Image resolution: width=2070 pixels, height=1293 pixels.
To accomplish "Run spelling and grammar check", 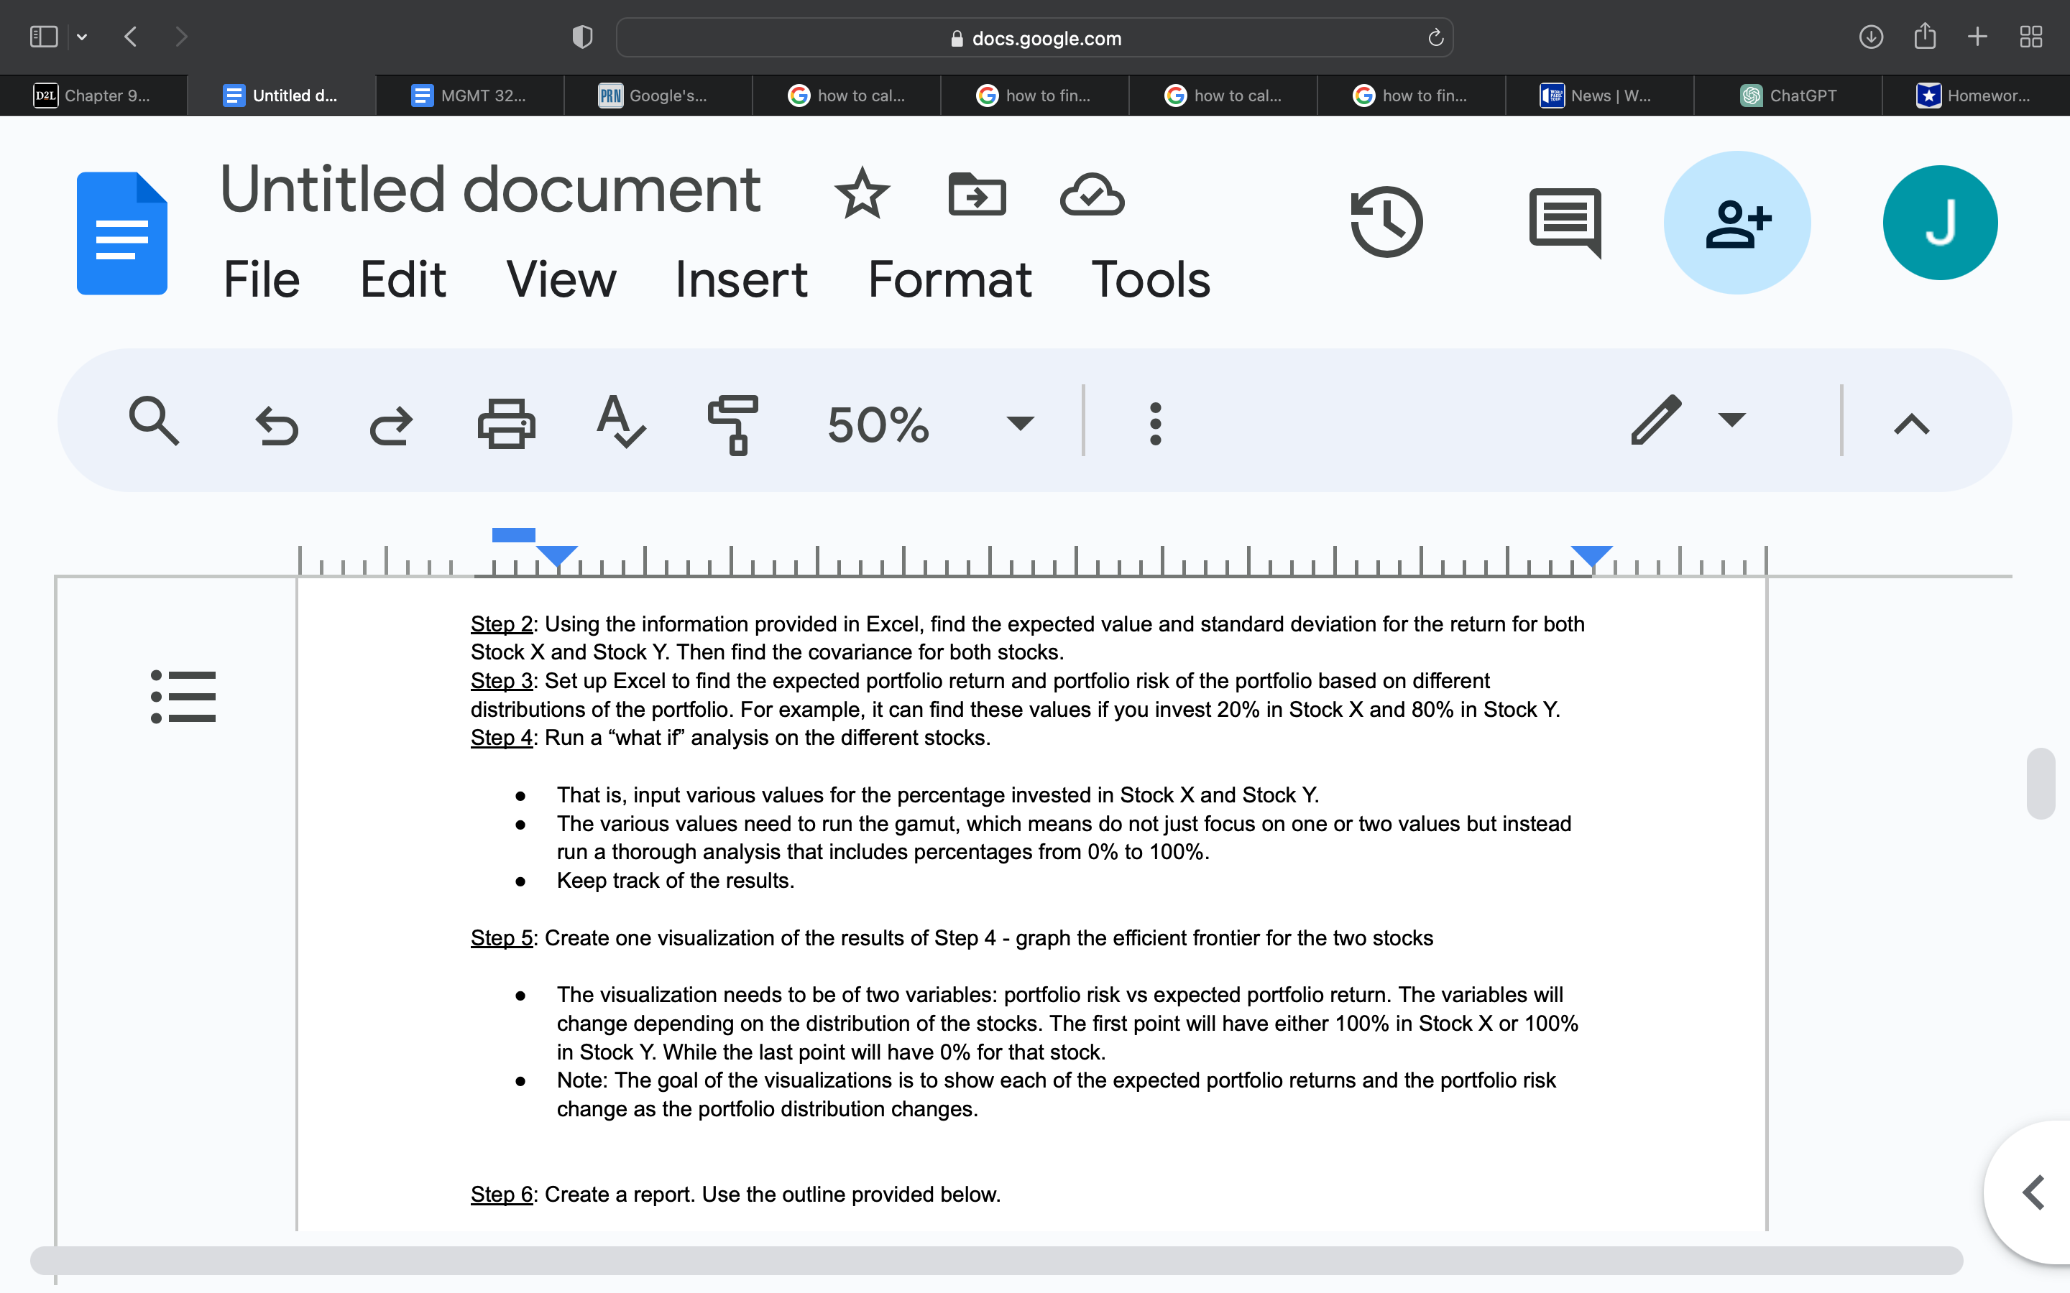I will (x=620, y=421).
